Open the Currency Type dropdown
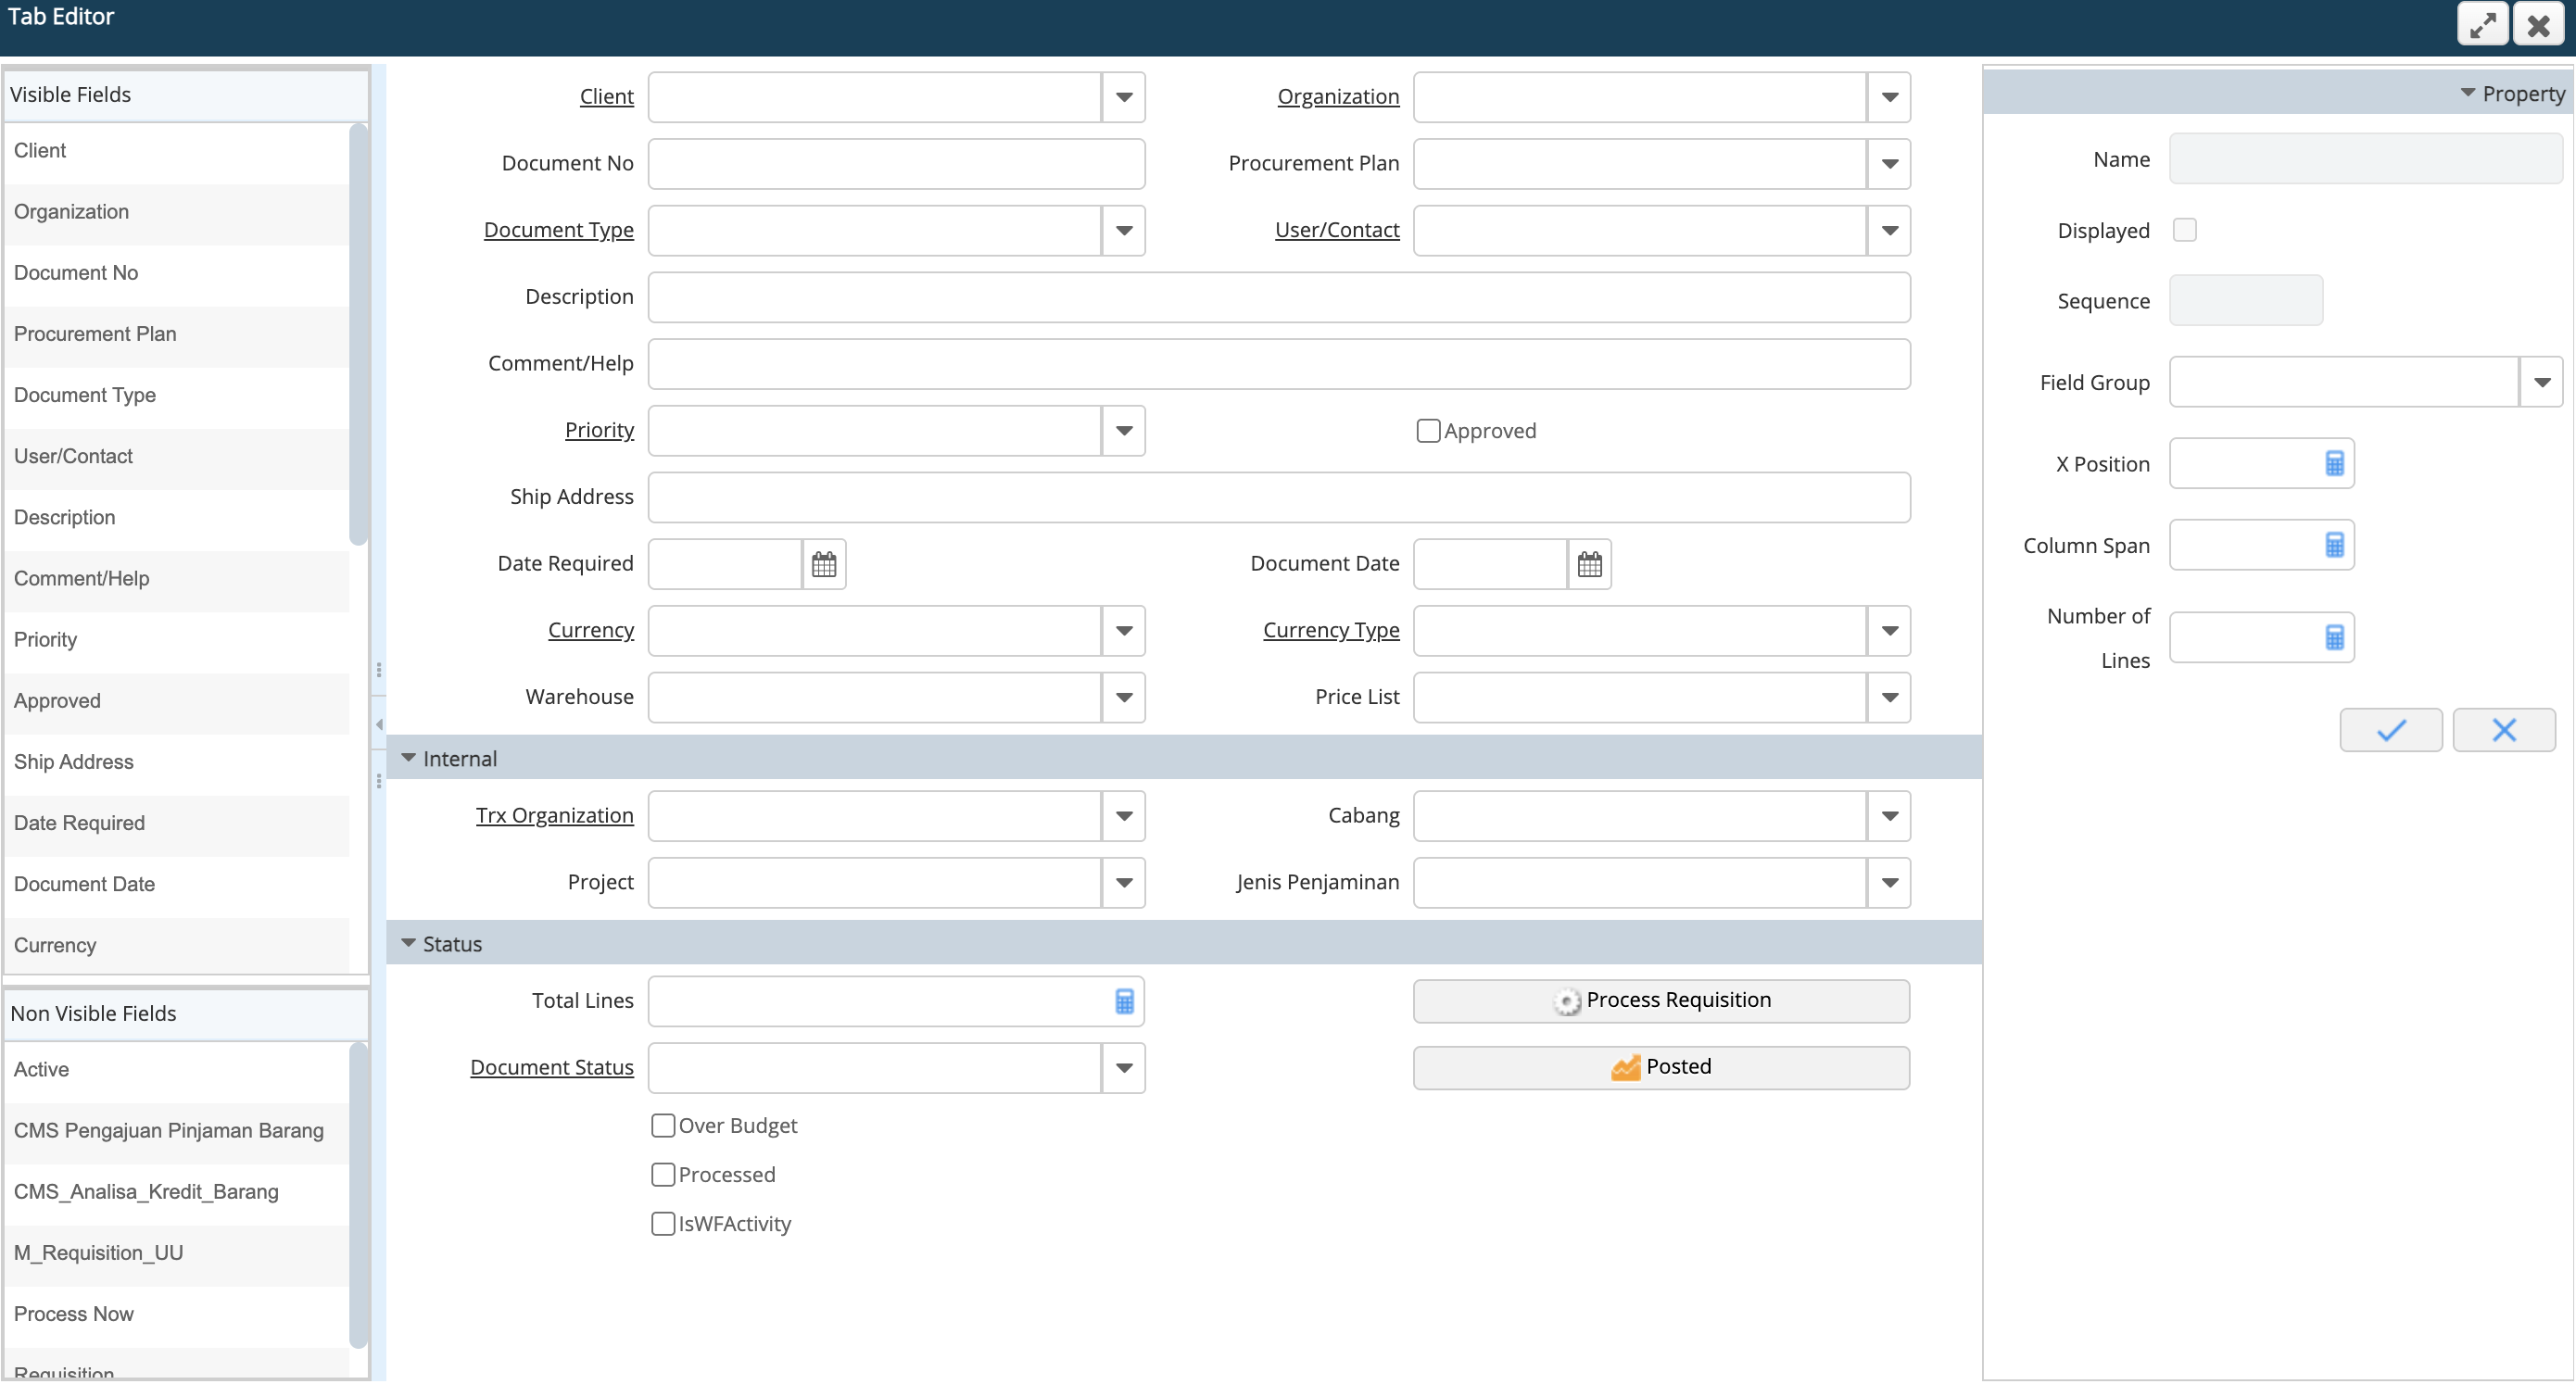 [x=1889, y=631]
